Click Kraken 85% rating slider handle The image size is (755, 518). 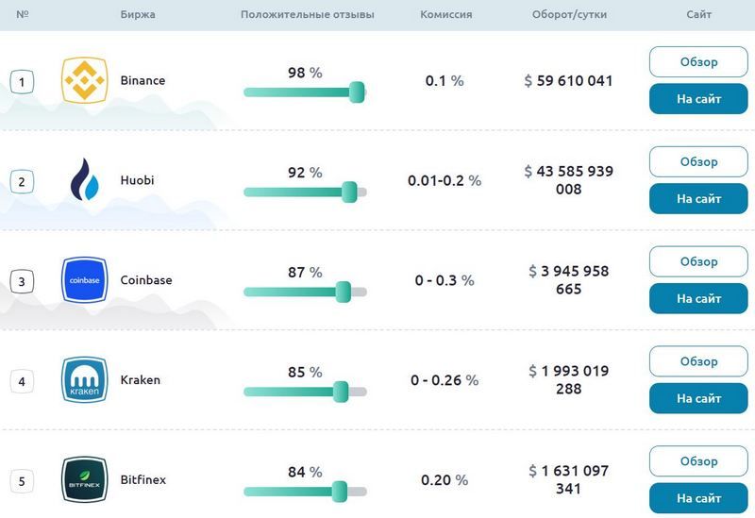click(341, 392)
